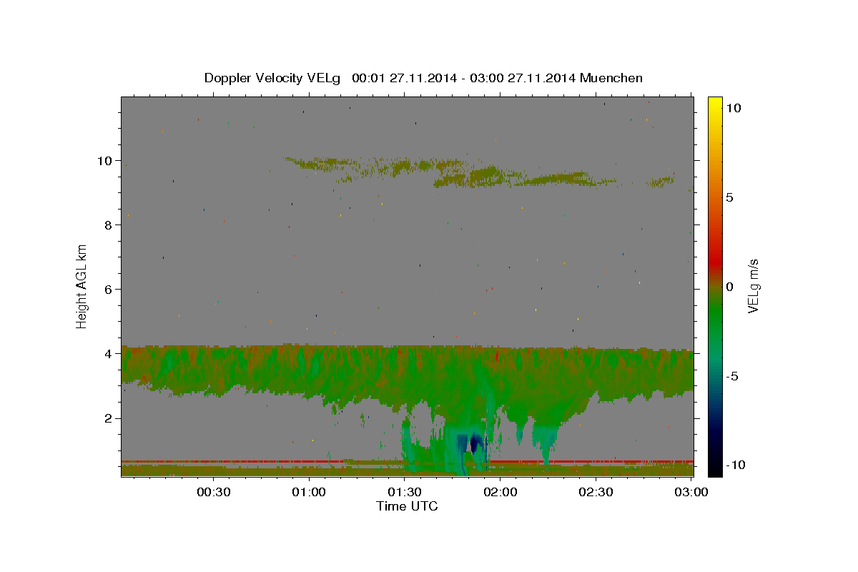Image resolution: width=858 pixels, height=572 pixels.
Task: Select the 'Muenchen' station name in title
Action: click(611, 78)
